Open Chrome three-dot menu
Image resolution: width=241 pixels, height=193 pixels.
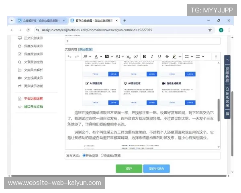[x=229, y=30]
